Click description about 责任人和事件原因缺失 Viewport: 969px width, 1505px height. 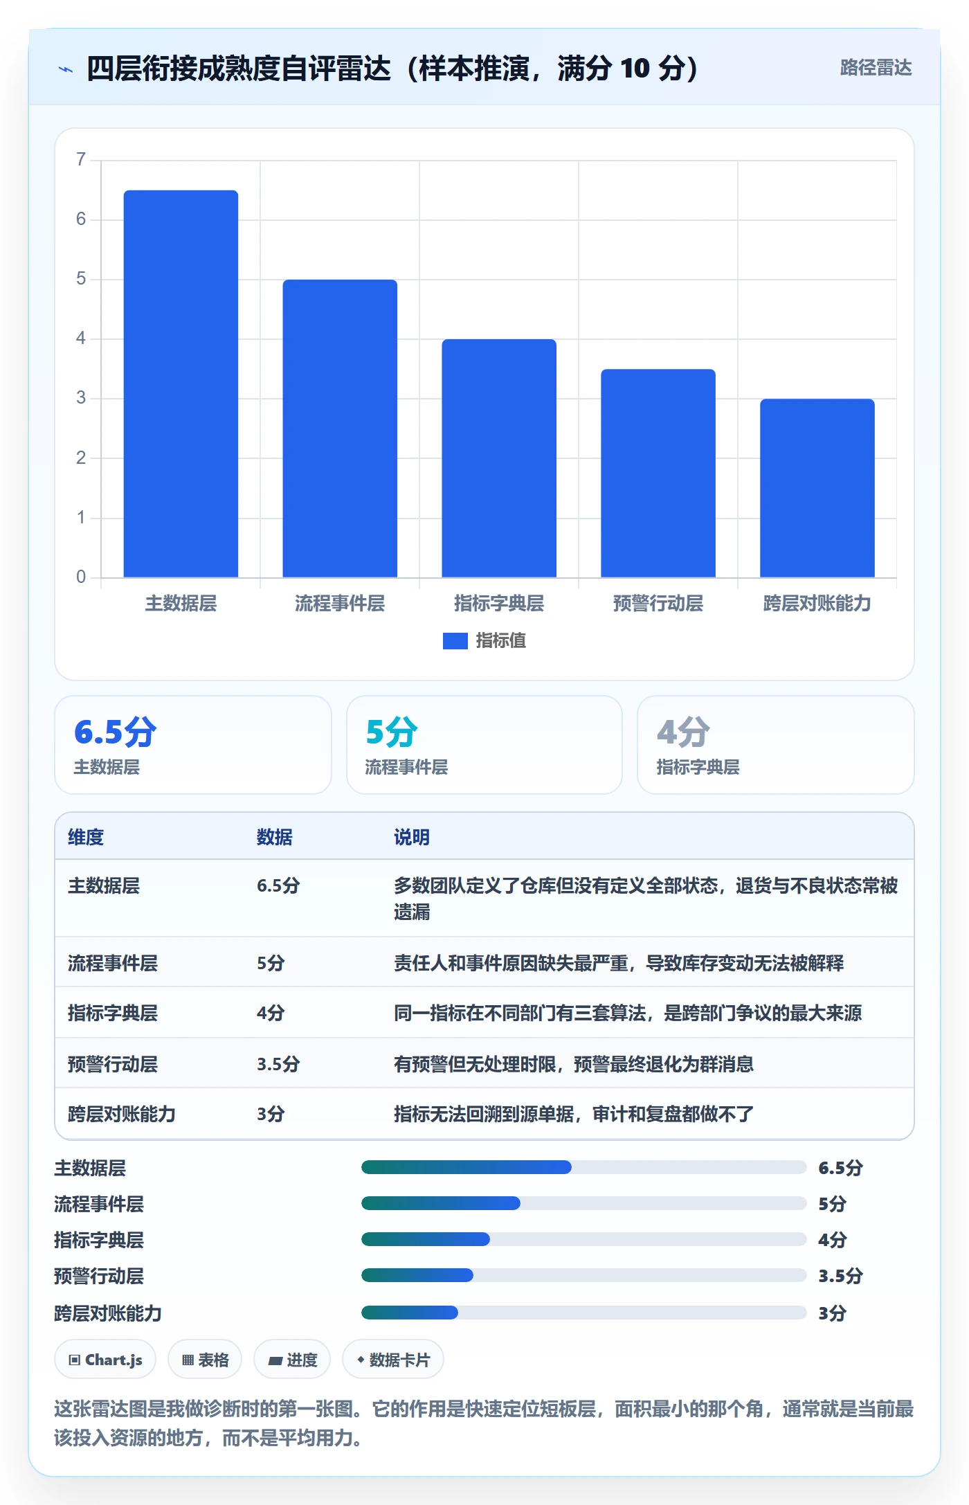[x=619, y=963]
